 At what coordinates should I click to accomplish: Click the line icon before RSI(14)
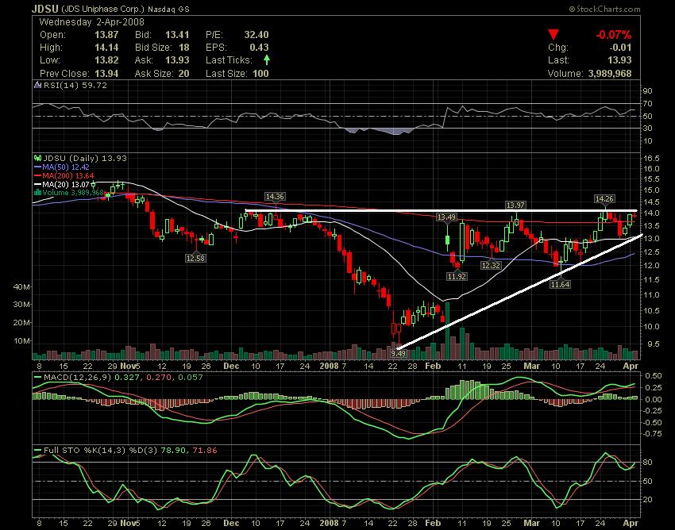pos(37,85)
